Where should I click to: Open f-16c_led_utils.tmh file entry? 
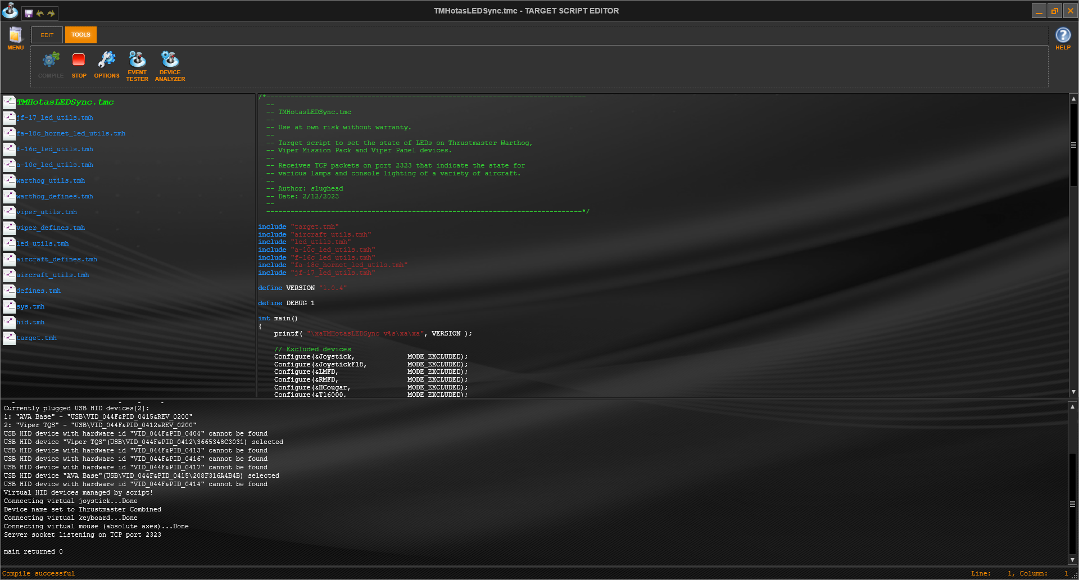[55, 149]
